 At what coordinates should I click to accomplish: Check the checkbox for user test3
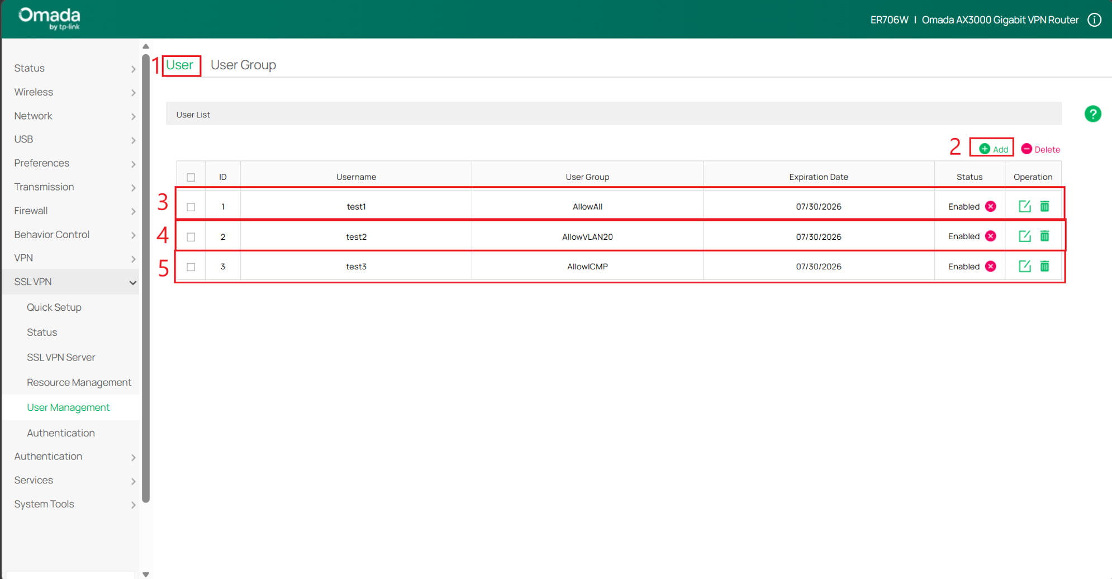click(191, 267)
